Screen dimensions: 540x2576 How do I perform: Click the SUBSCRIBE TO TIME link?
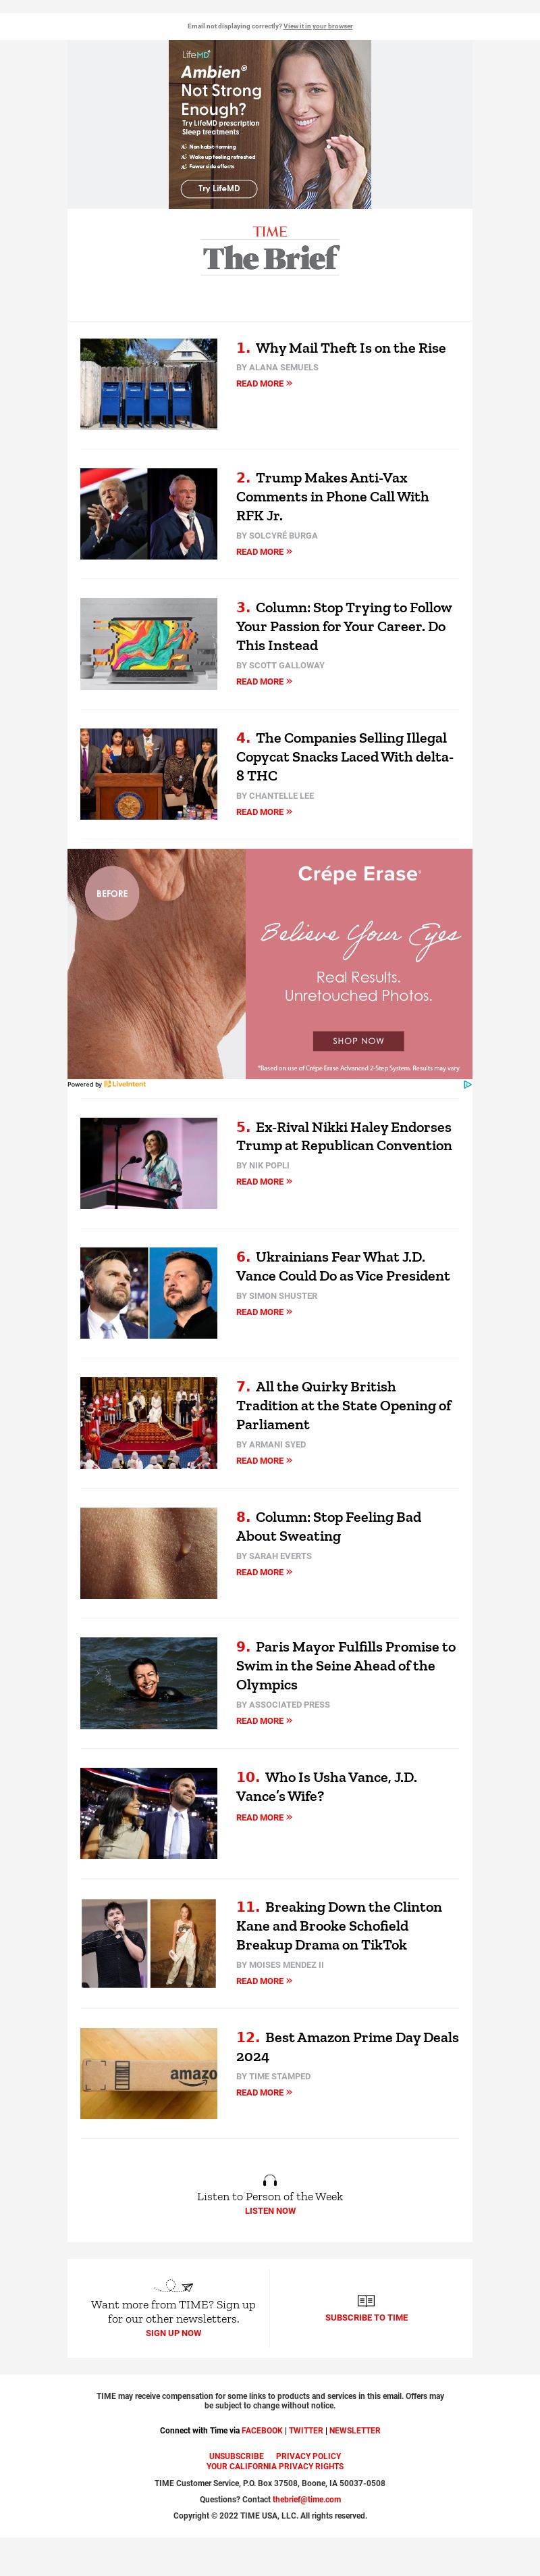pyautogui.click(x=367, y=2317)
